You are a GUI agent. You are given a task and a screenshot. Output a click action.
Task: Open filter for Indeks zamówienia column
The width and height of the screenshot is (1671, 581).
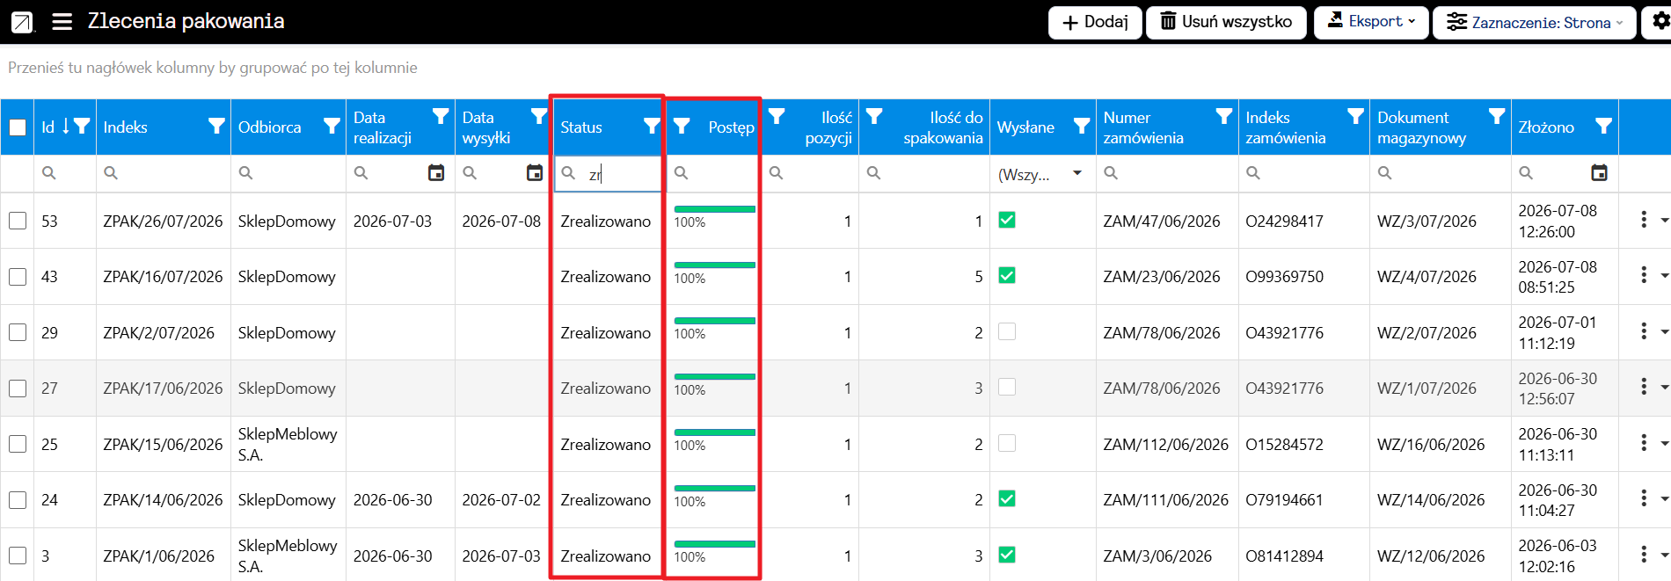[x=1356, y=115]
